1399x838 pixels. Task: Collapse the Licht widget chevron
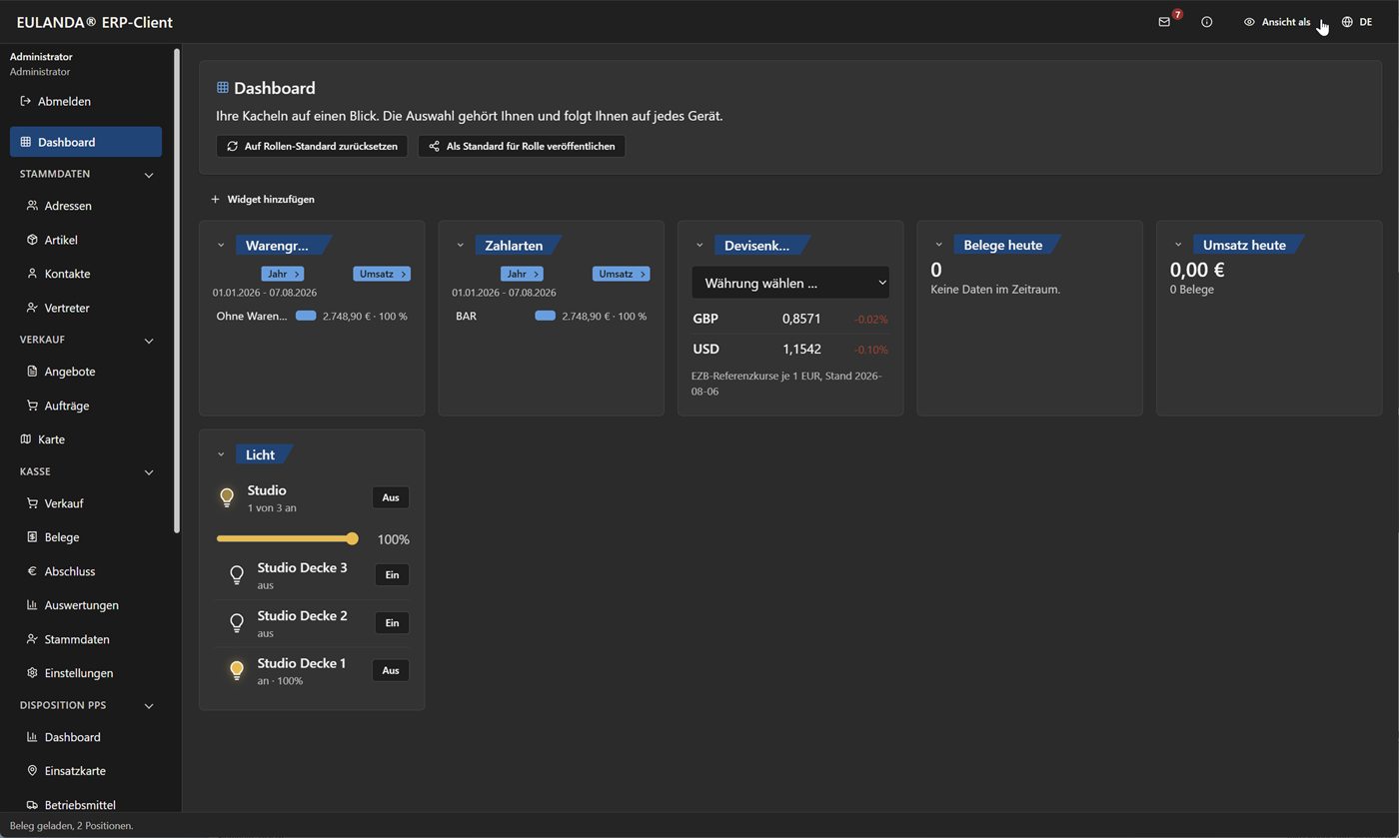point(221,454)
